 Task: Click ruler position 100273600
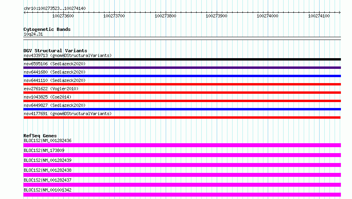pyautogui.click(x=63, y=16)
